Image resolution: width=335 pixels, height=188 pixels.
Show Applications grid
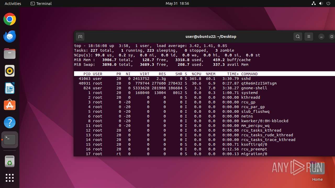click(10, 178)
